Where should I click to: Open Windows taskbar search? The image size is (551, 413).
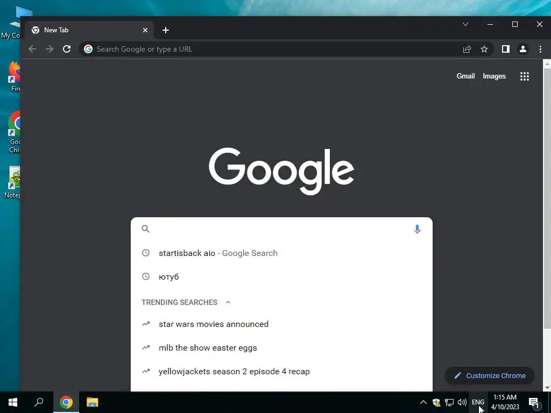coord(39,402)
